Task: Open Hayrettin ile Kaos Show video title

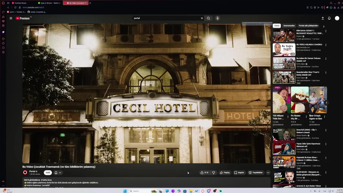Action: (x=308, y=159)
